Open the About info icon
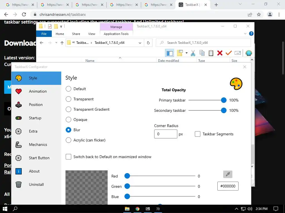This screenshot has width=285, height=213. (x=19, y=171)
